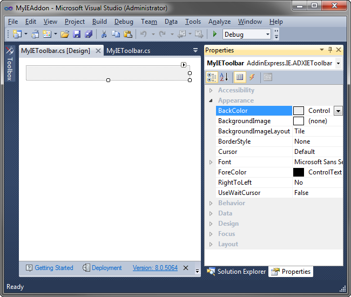The width and height of the screenshot is (351, 297).
Task: Open the Project menu
Action: click(x=75, y=22)
